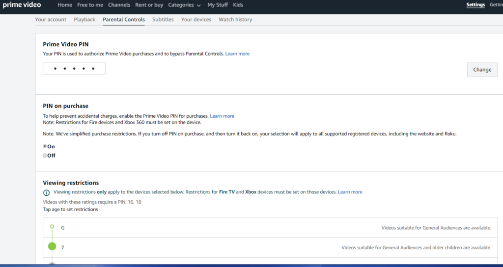Click the info icon under Viewing restrictions
Image resolution: width=503 pixels, height=267 pixels.
click(47, 192)
